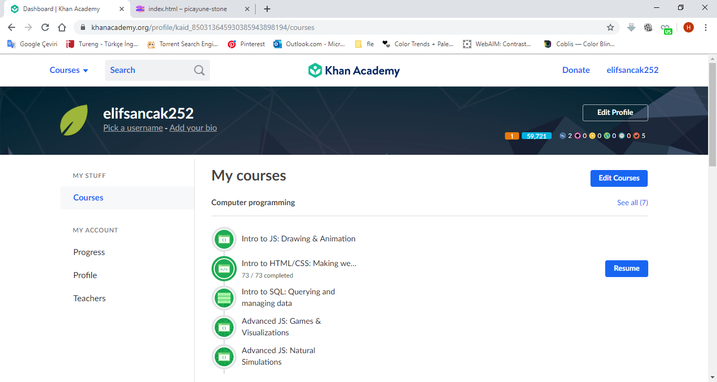Screen dimensions: 717x382
Task: Click the site lock icon in address bar
Action: (x=82, y=27)
